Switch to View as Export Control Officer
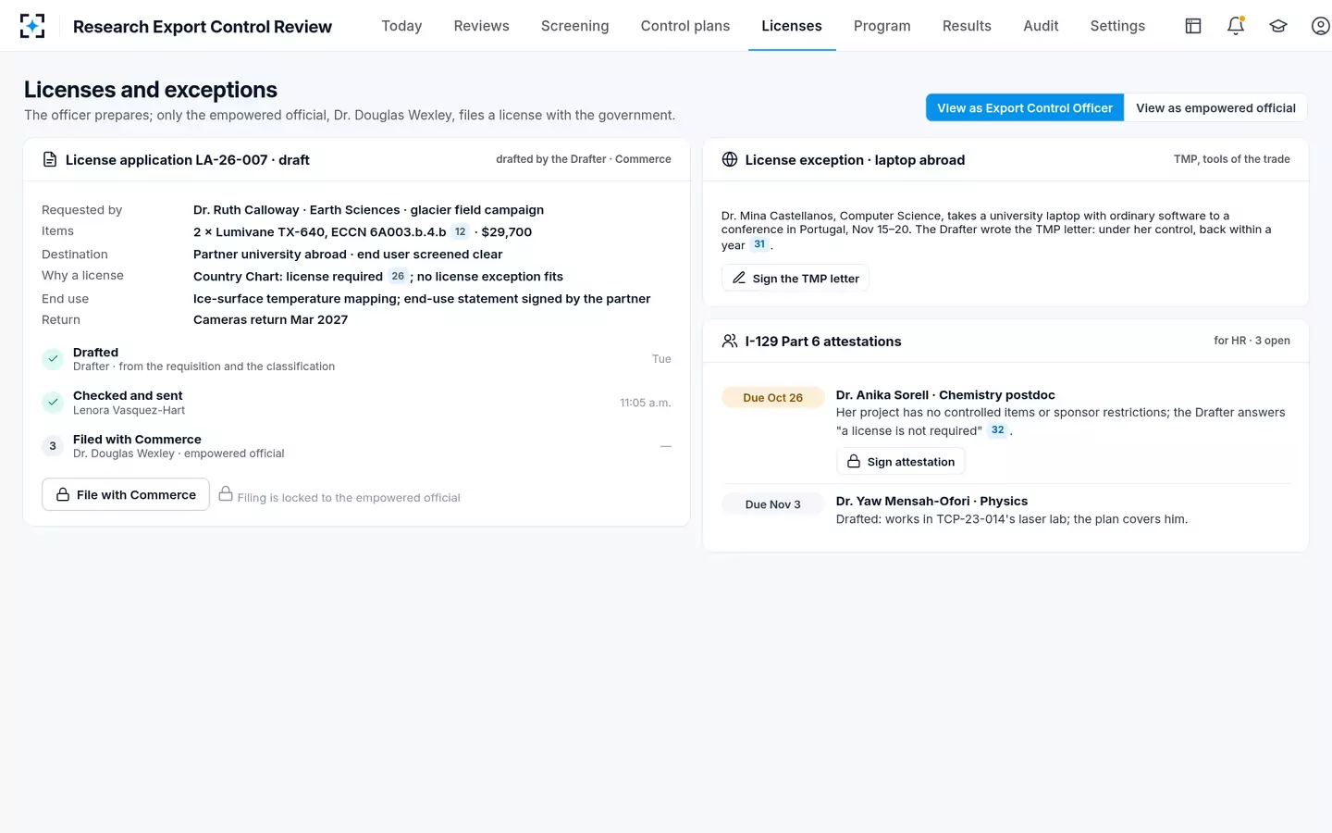The height and width of the screenshot is (833, 1332). click(1025, 107)
